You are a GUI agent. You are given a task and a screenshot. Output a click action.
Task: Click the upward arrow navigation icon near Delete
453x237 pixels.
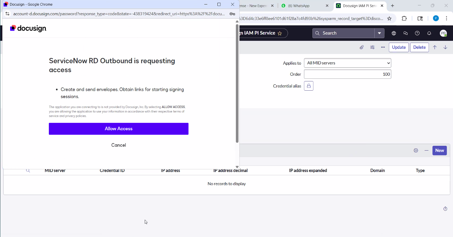pos(435,47)
